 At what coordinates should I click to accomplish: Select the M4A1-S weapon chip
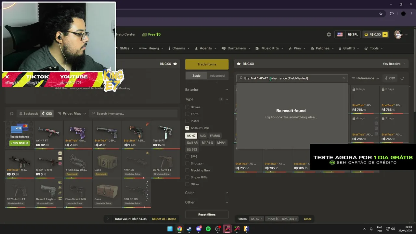pyautogui.click(x=207, y=143)
